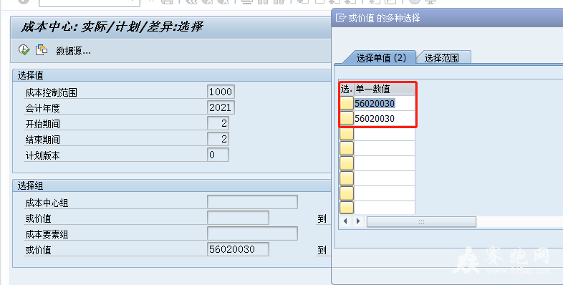Click the horizontal scrollbar thumb in the dialog
The width and height of the screenshot is (563, 285).
coord(421,222)
